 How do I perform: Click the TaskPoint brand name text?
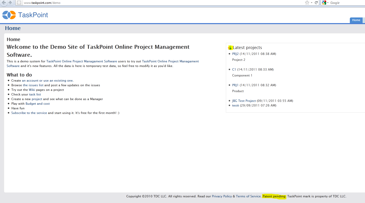point(33,15)
